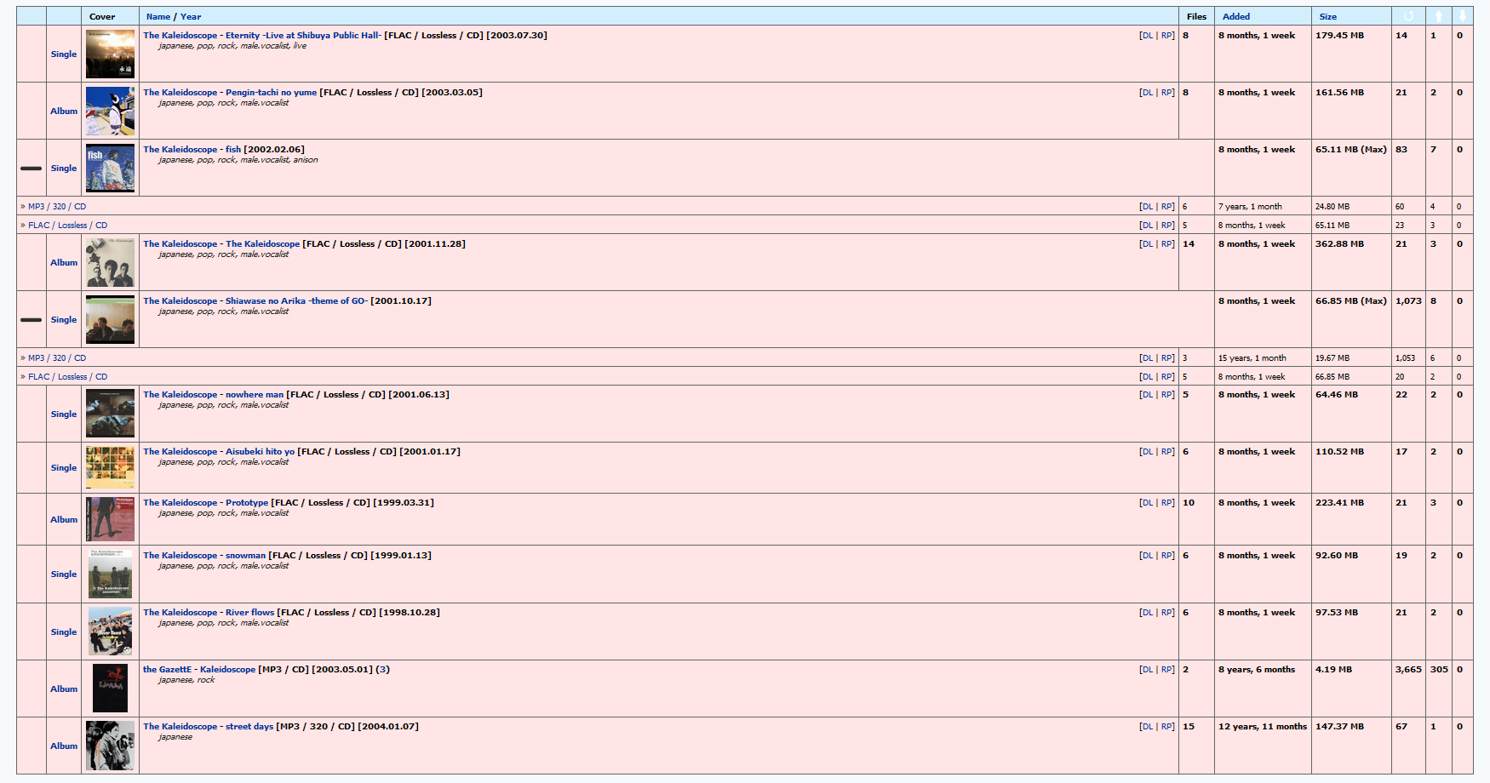This screenshot has width=1490, height=783.
Task: Download the 'Eternity -Live at Shibuya Public Hall-' torrent via DL
Action: coord(1146,36)
